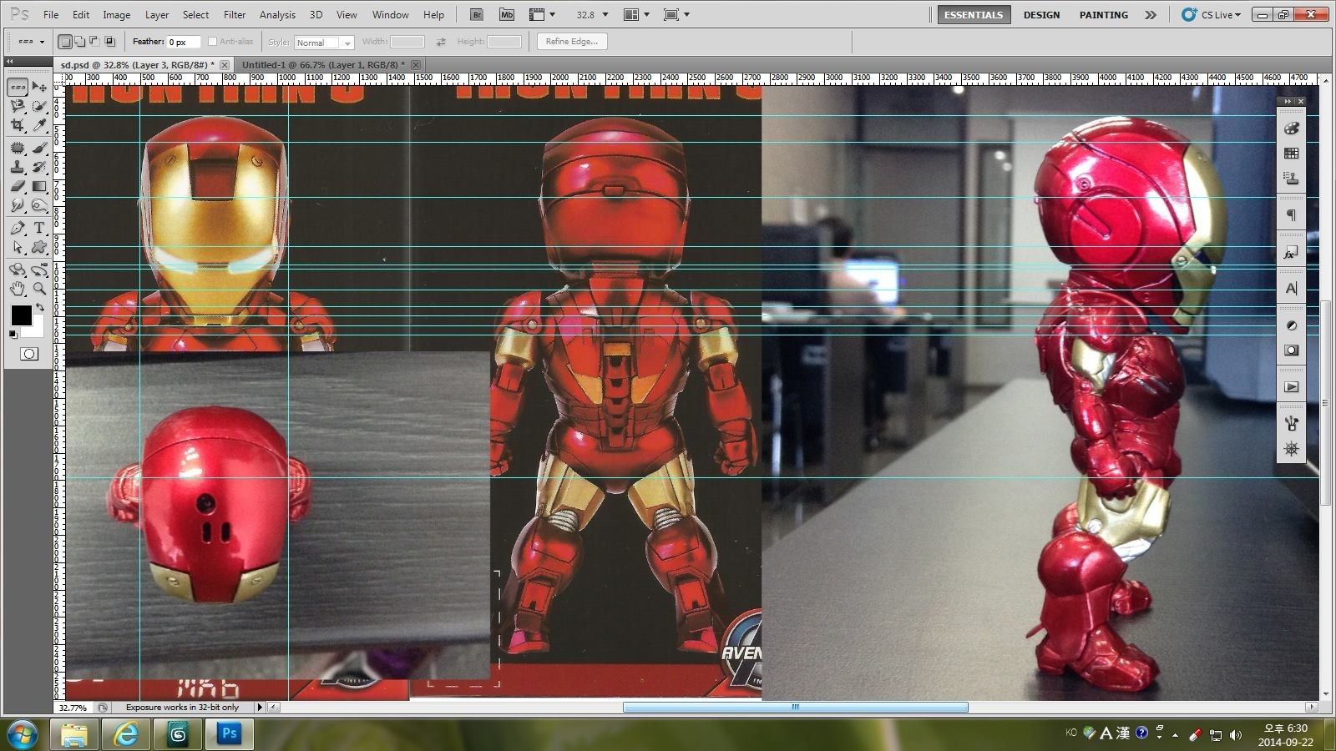This screenshot has width=1336, height=751.
Task: Select the Patch healing tool
Action: (18, 148)
